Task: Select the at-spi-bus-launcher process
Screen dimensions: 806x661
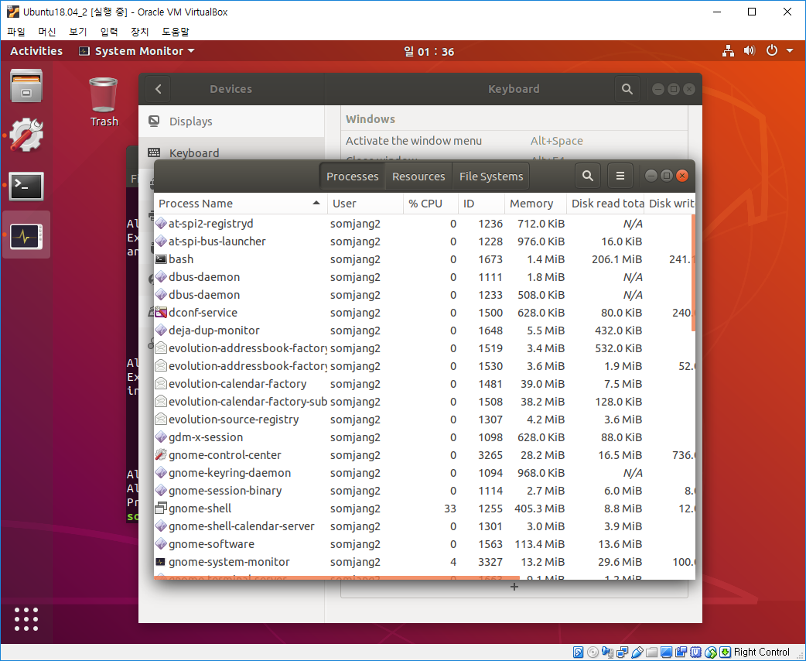Action: (424, 241)
